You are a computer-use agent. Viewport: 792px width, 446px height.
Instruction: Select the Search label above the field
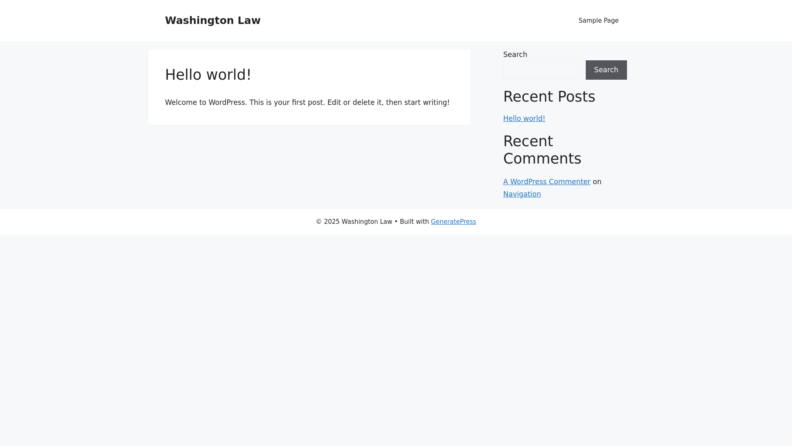tap(515, 55)
